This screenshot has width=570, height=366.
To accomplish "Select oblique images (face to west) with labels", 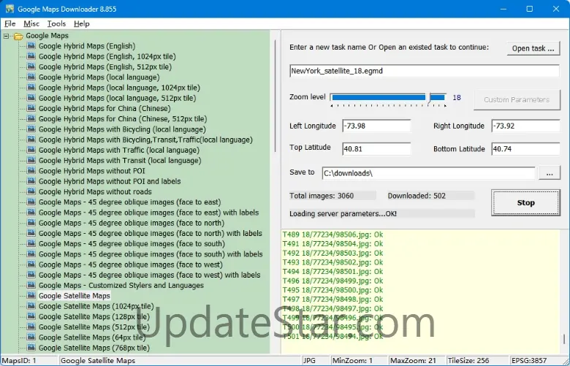I will (149, 275).
